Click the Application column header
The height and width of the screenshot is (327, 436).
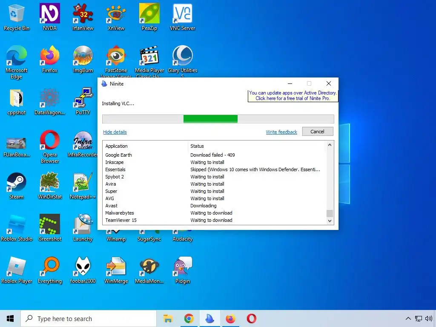tap(145, 146)
